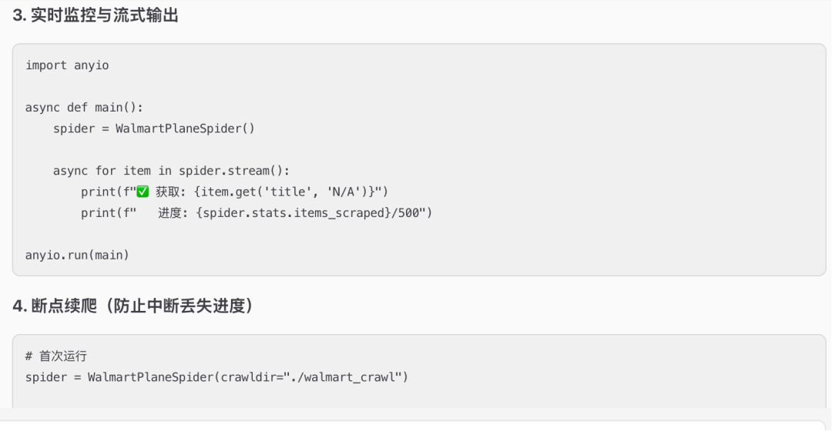Screen dimensions: 832x431
Task: Click 'spider = WalmartPlaneSpider()' without crawldir
Action: [154, 129]
